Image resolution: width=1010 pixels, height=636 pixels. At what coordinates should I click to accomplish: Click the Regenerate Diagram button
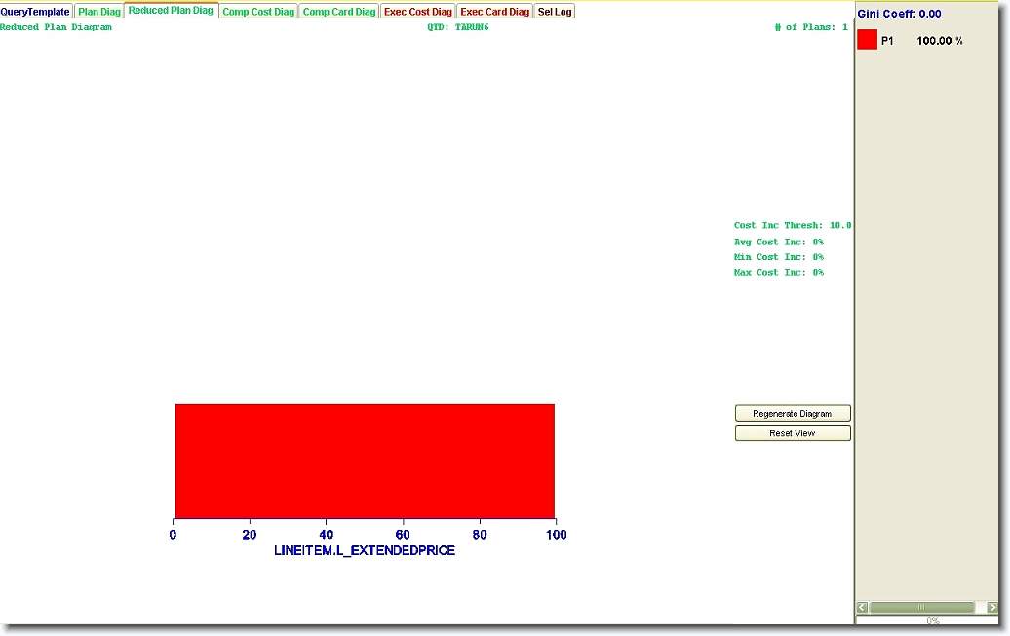792,414
